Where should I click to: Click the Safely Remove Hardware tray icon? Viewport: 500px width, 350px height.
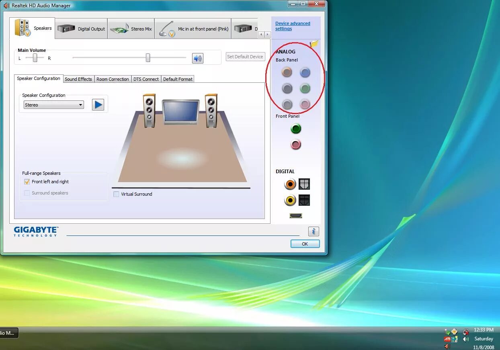(447, 332)
